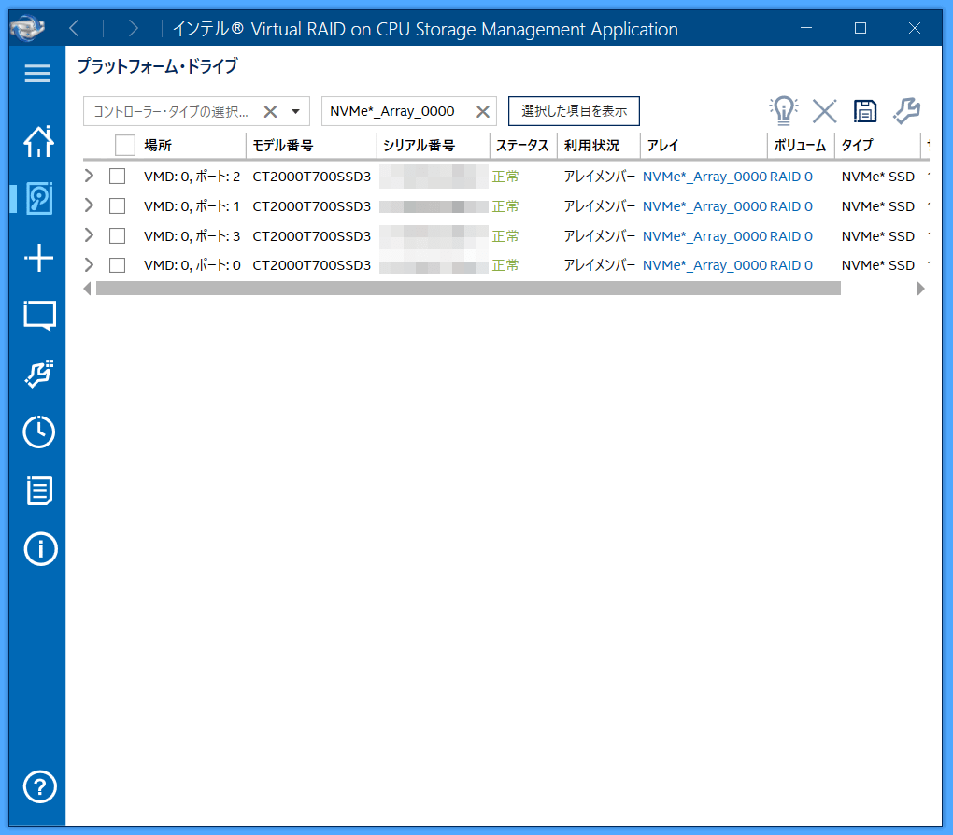Sort by ステータス column header
This screenshot has width=953, height=835.
tap(522, 146)
